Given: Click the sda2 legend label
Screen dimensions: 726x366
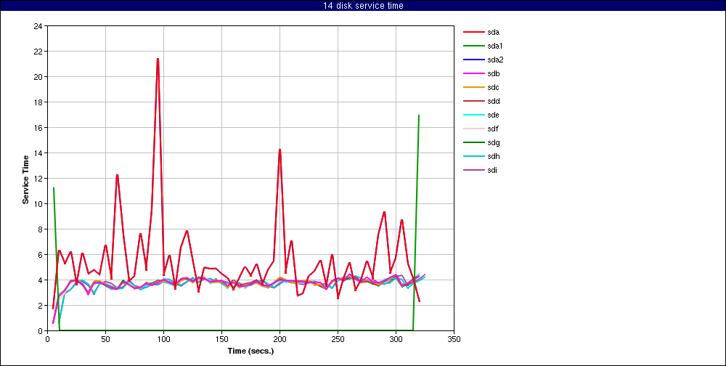Looking at the screenshot, I should pos(495,60).
